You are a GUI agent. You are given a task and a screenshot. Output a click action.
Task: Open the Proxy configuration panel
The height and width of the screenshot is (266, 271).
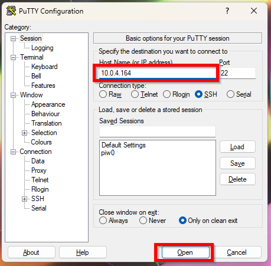point(39,170)
